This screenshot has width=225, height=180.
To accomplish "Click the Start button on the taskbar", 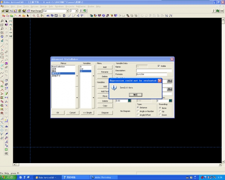I will pyautogui.click(x=7, y=177).
